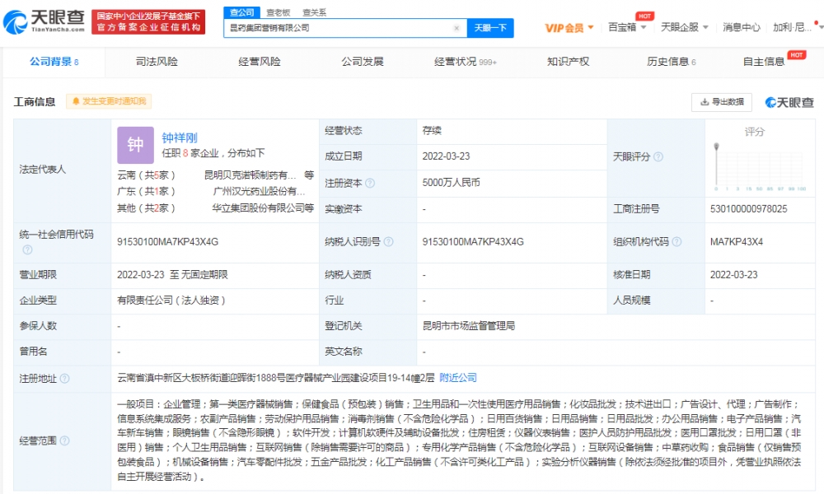The height and width of the screenshot is (494, 824).
Task: Select 其他(共2家) region entry
Action: click(x=146, y=207)
